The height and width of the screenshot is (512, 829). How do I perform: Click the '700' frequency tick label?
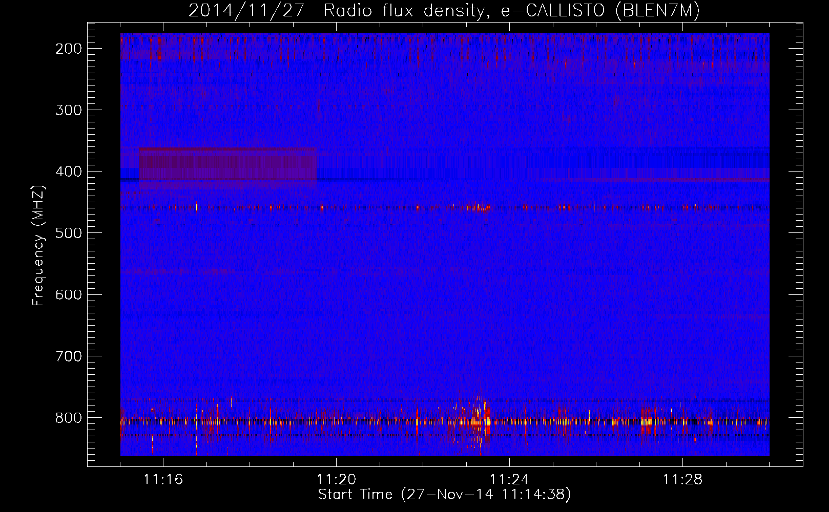(x=68, y=356)
